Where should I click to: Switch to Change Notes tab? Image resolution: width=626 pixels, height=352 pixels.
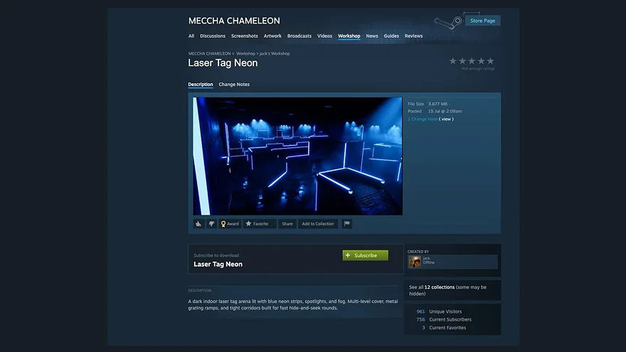(234, 84)
